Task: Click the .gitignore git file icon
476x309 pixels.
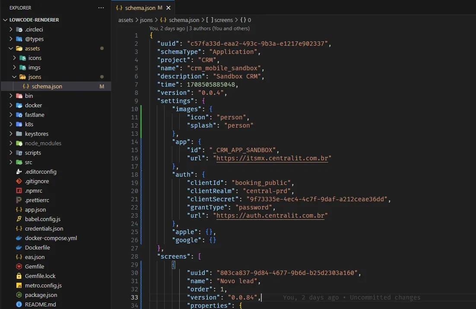Action: 19,181
